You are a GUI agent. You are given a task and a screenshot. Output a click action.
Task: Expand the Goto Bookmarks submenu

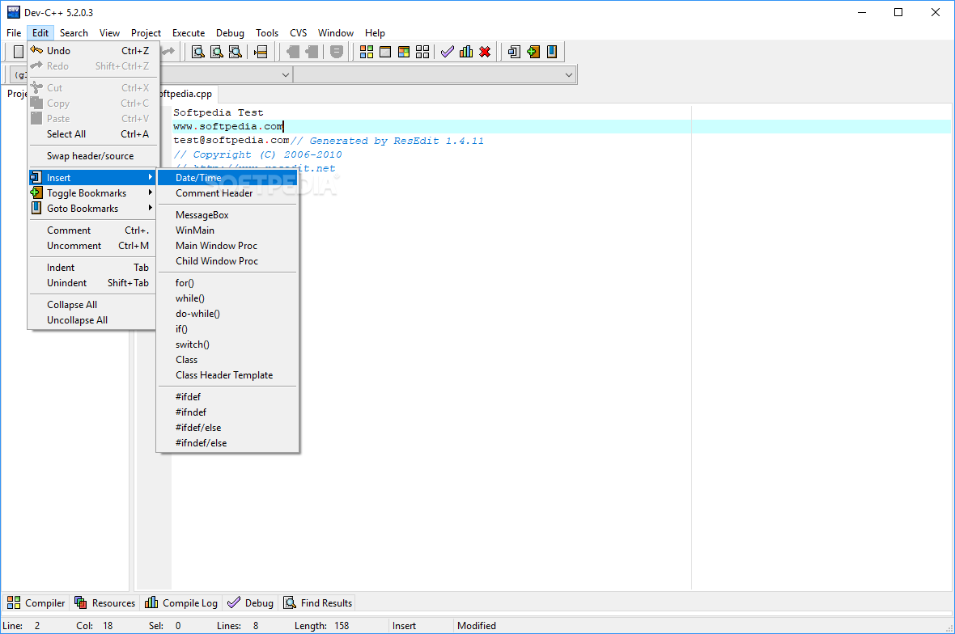point(92,208)
